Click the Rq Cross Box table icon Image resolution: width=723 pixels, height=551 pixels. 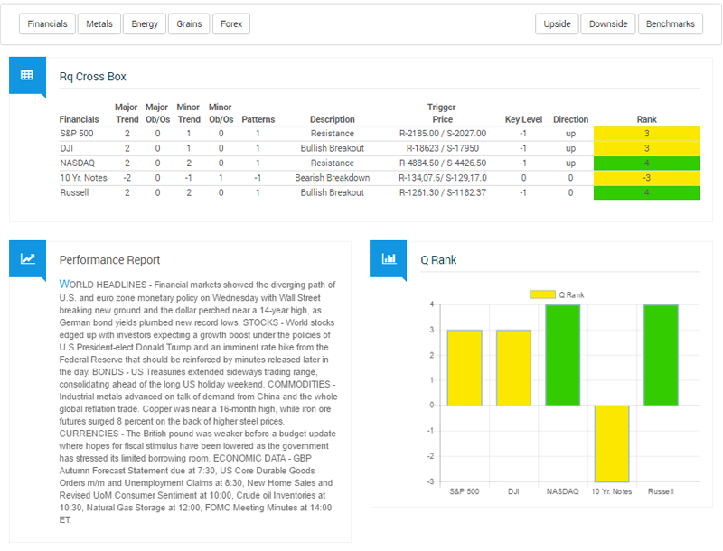click(27, 75)
